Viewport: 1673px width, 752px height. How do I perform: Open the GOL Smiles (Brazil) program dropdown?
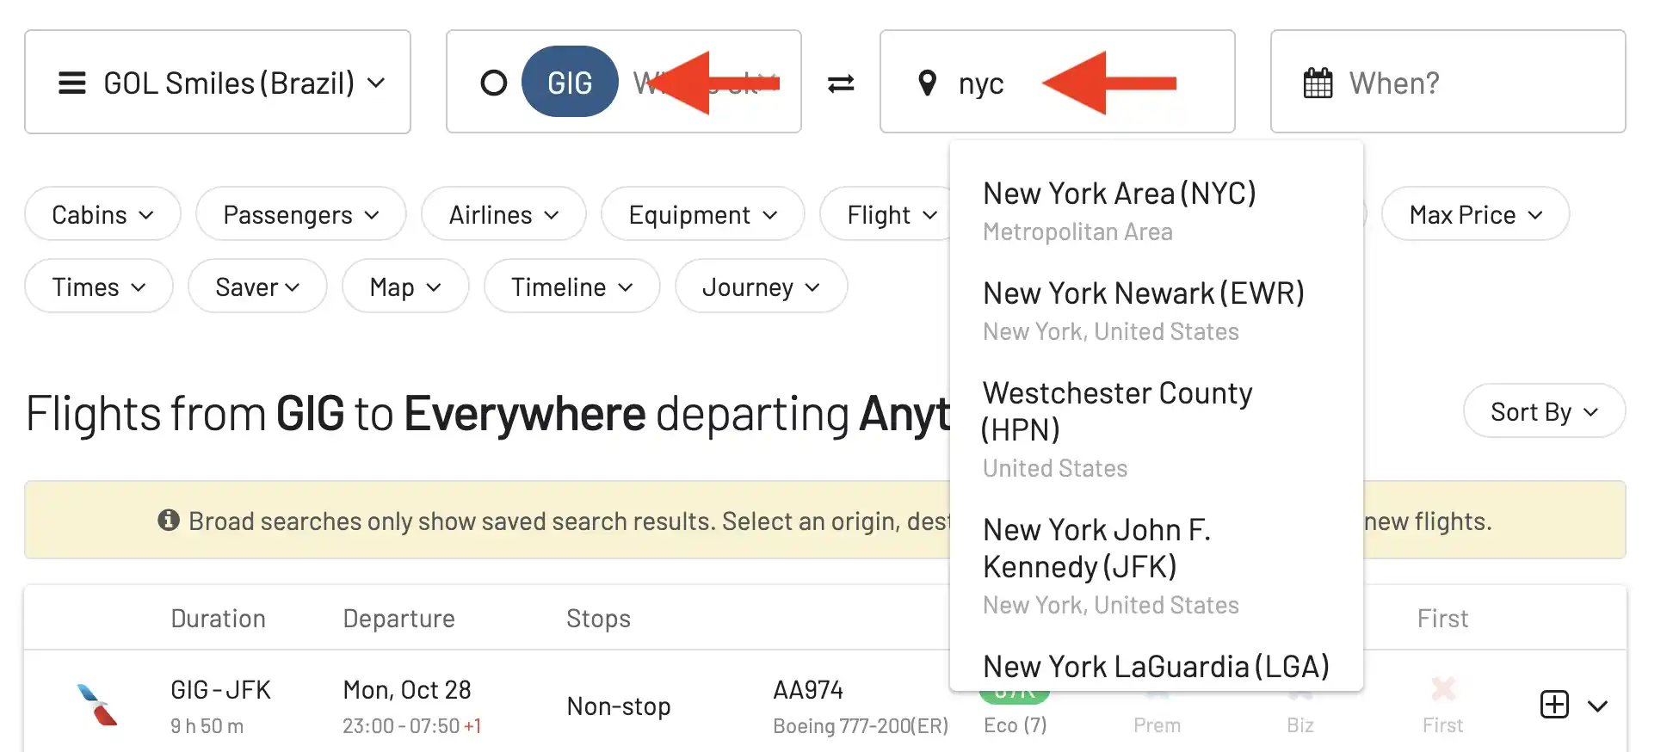pyautogui.click(x=218, y=82)
